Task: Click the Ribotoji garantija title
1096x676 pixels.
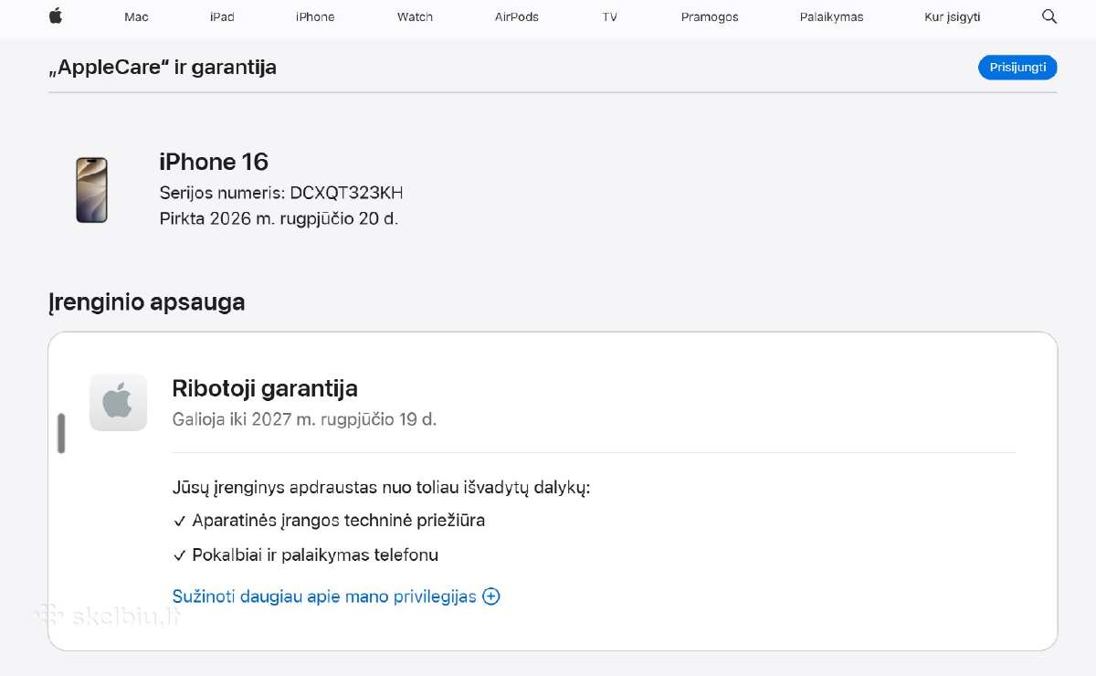Action: tap(265, 388)
